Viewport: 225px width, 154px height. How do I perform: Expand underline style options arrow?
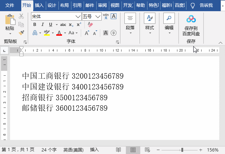point(57,25)
